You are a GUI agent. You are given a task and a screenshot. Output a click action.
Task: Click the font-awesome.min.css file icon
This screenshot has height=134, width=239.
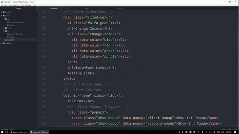click(8, 22)
